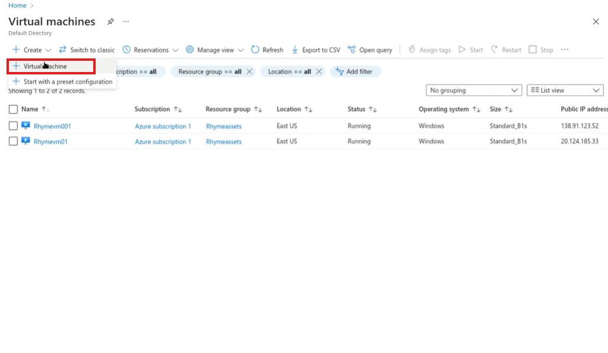The image size is (608, 353).
Task: Open the Create dropdown menu
Action: [32, 50]
